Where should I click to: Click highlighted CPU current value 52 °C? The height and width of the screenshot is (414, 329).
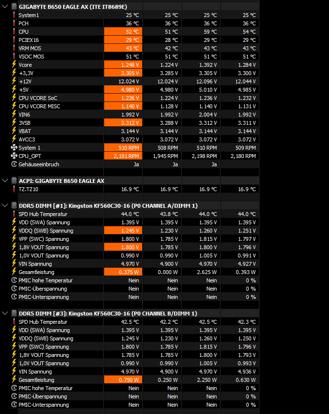click(x=123, y=32)
